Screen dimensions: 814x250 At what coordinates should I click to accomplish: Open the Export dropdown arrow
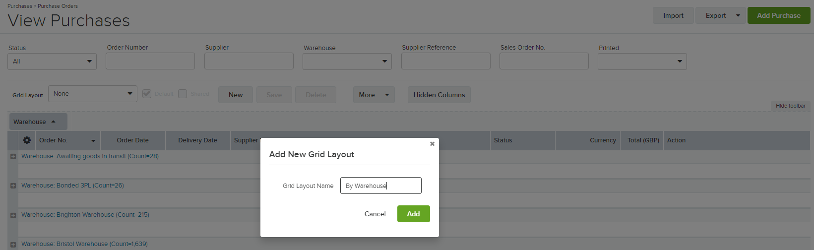click(738, 15)
